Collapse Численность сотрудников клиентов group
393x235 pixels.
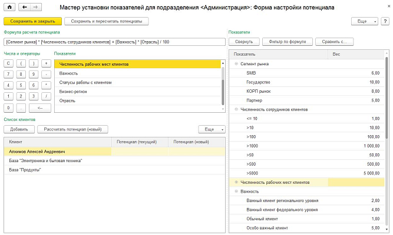pos(237,109)
